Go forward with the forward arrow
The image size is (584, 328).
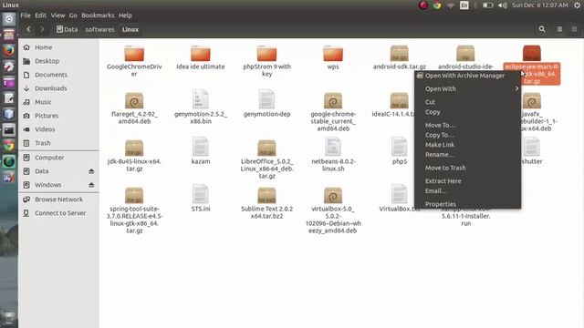point(42,29)
